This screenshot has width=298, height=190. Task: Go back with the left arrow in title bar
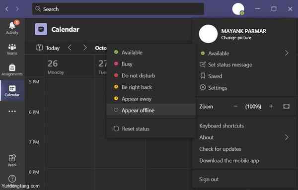click(x=6, y=9)
